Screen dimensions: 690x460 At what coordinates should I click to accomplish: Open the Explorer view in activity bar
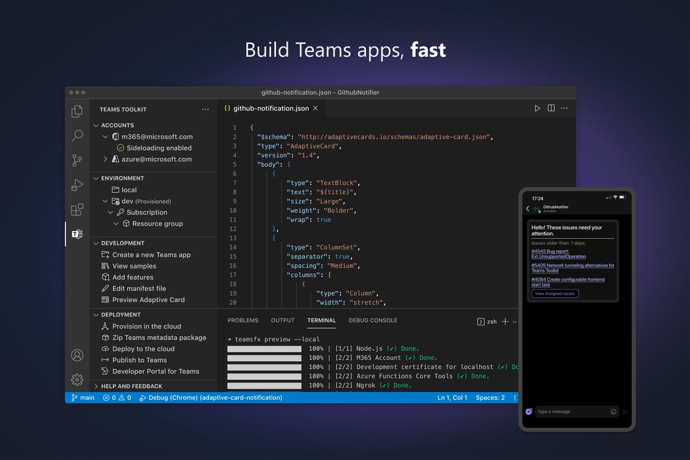[x=77, y=112]
